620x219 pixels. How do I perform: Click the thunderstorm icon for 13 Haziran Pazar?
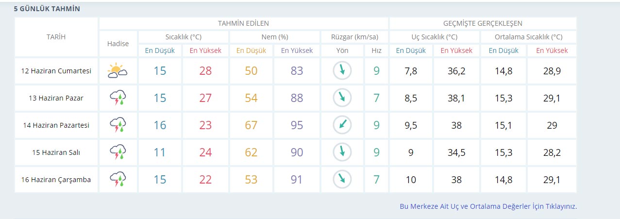click(117, 98)
